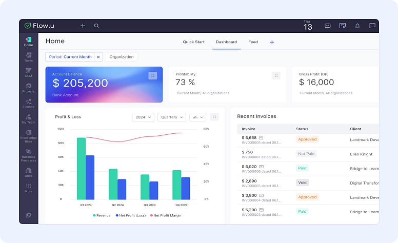398x243 pixels.
Task: Open the mail envelope icon
Action: (x=327, y=26)
